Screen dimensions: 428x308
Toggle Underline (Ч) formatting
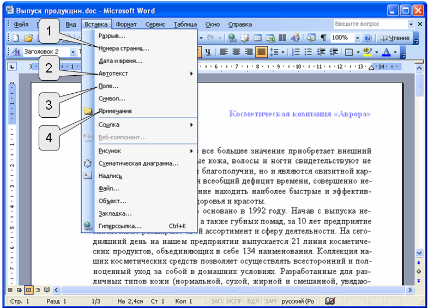[208, 52]
